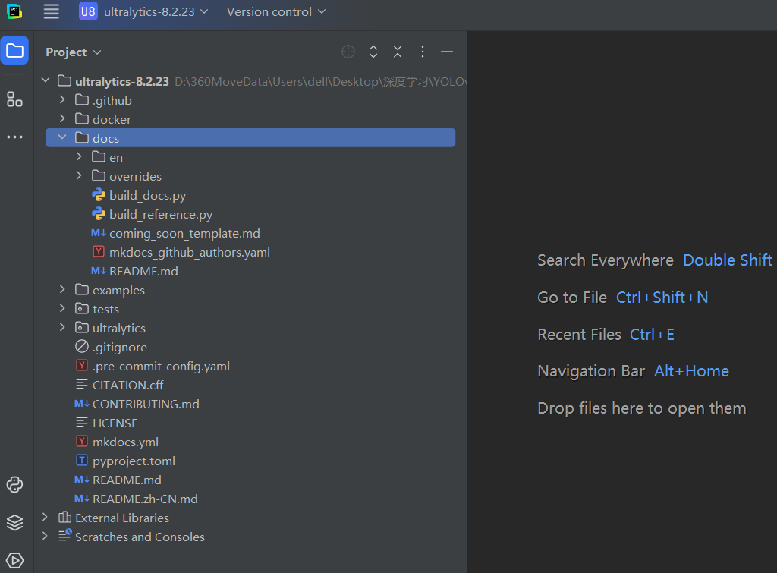This screenshot has width=777, height=573.
Task: Open the Project view selector dropdown
Action: (x=74, y=52)
